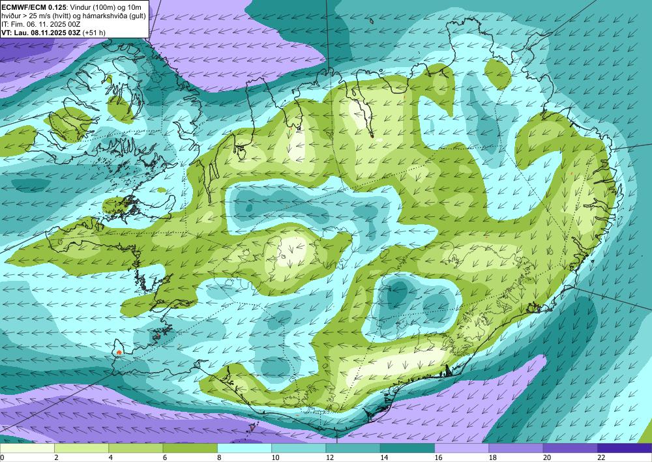The image size is (652, 462).
Task: Click the legend value "8"
Action: point(219,457)
